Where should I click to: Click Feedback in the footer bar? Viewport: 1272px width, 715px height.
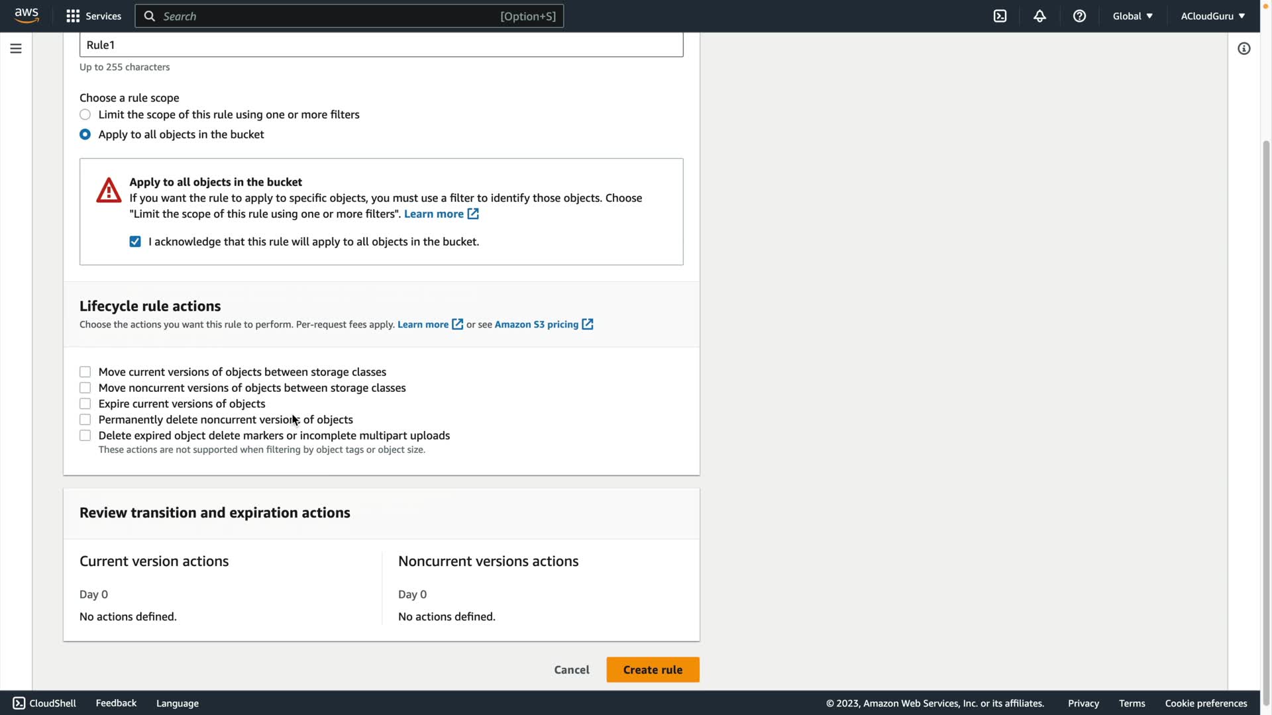(x=116, y=703)
